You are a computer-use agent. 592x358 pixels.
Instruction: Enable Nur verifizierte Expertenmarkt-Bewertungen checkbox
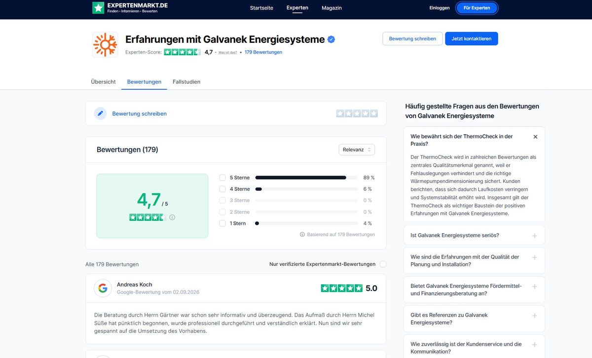point(383,264)
